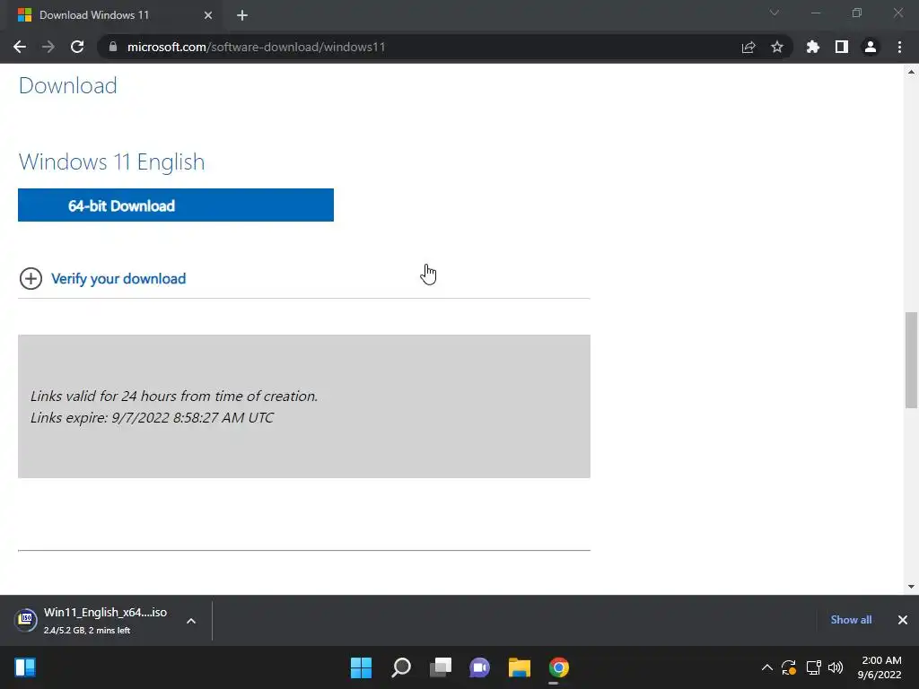919x689 pixels.
Task: Open the volume speaker icon
Action: (x=836, y=667)
